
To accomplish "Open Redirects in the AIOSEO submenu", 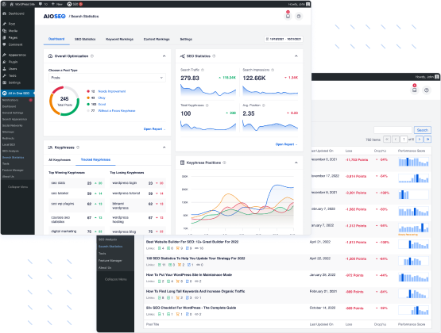I will click(9, 138).
